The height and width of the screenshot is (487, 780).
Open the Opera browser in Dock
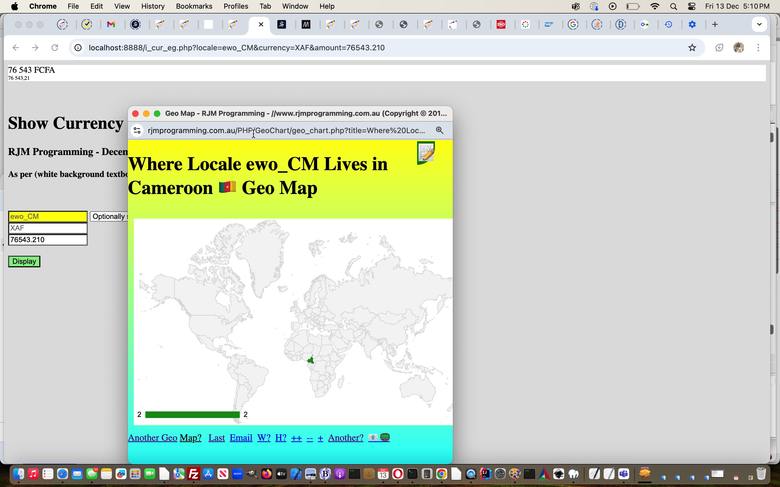coord(398,474)
